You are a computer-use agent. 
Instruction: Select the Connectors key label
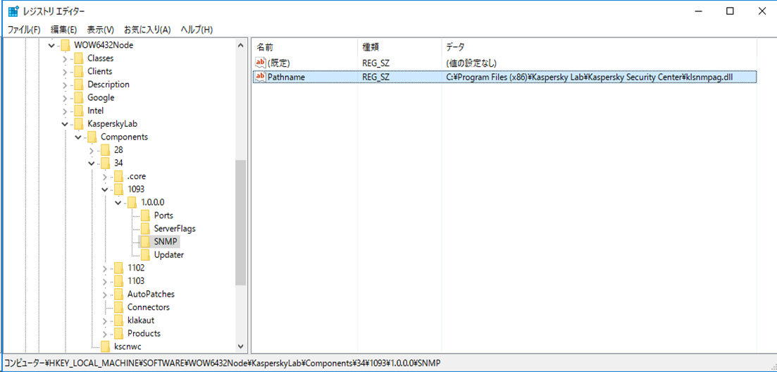(148, 307)
